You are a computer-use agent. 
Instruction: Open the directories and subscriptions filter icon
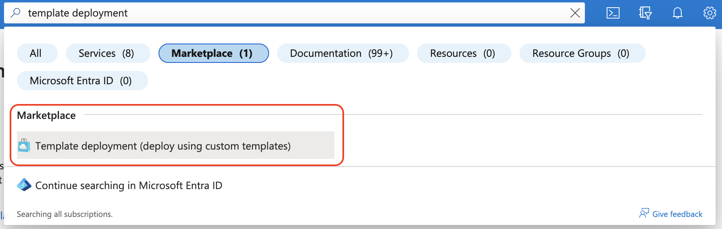(x=645, y=13)
